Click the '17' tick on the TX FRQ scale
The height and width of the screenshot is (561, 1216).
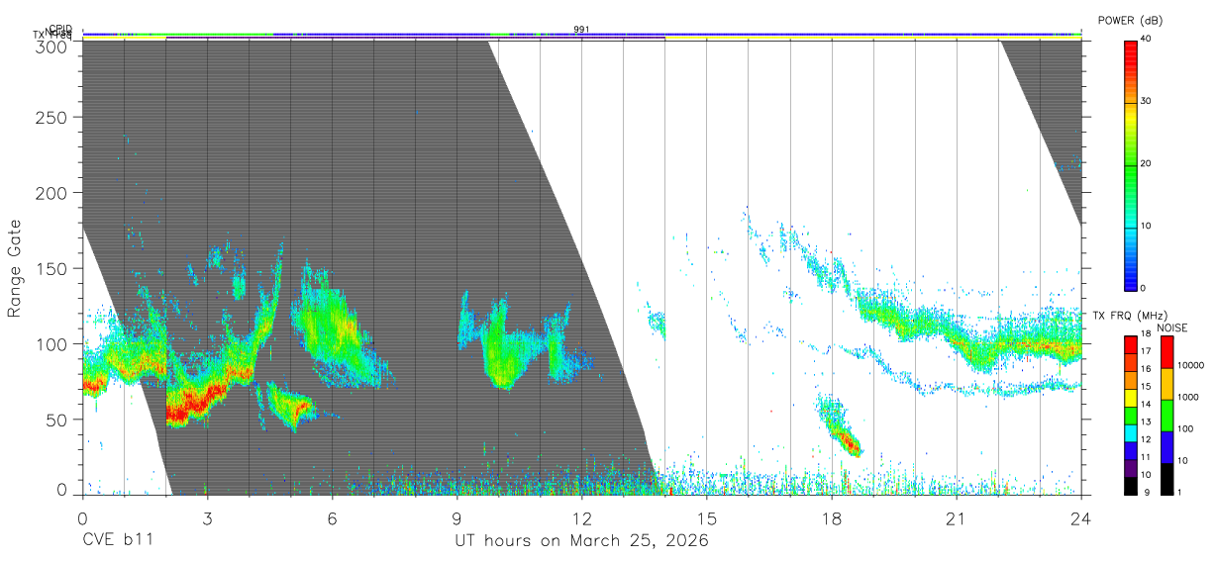pos(1146,351)
